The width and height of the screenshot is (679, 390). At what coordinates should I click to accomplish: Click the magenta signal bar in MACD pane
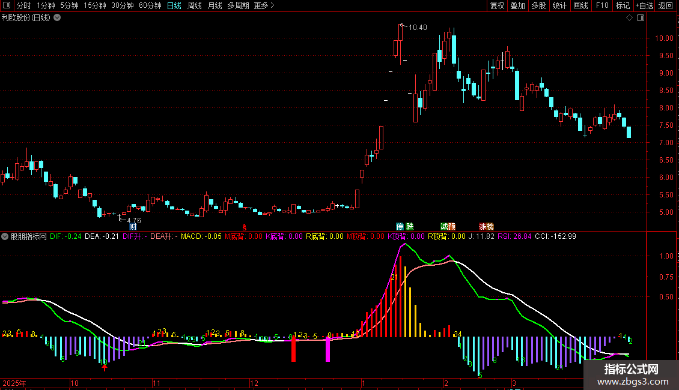tap(327, 349)
